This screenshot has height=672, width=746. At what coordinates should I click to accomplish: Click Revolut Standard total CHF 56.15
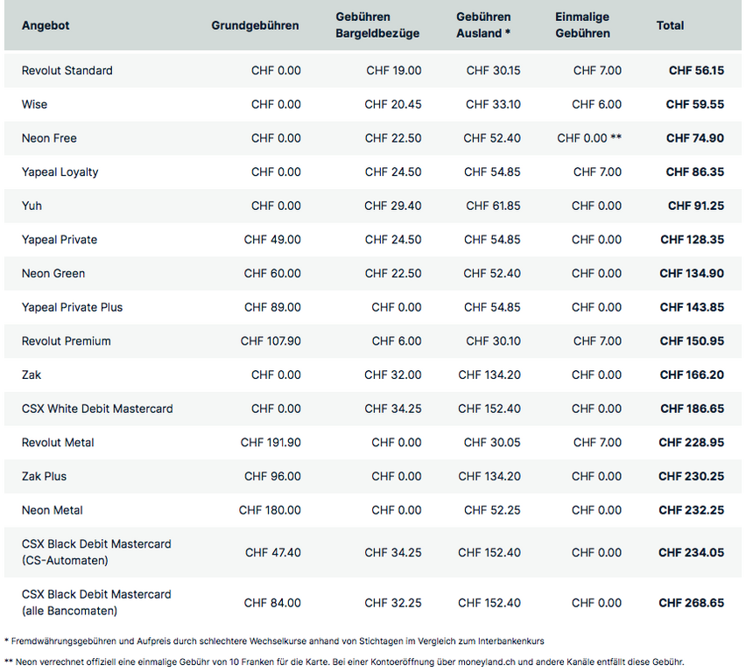pyautogui.click(x=696, y=71)
